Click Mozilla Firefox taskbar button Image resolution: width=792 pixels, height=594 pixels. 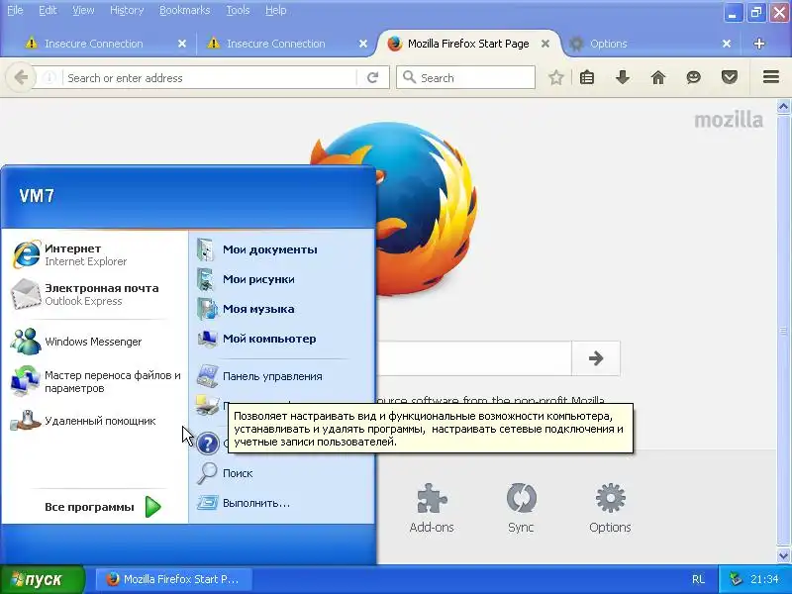click(x=173, y=579)
